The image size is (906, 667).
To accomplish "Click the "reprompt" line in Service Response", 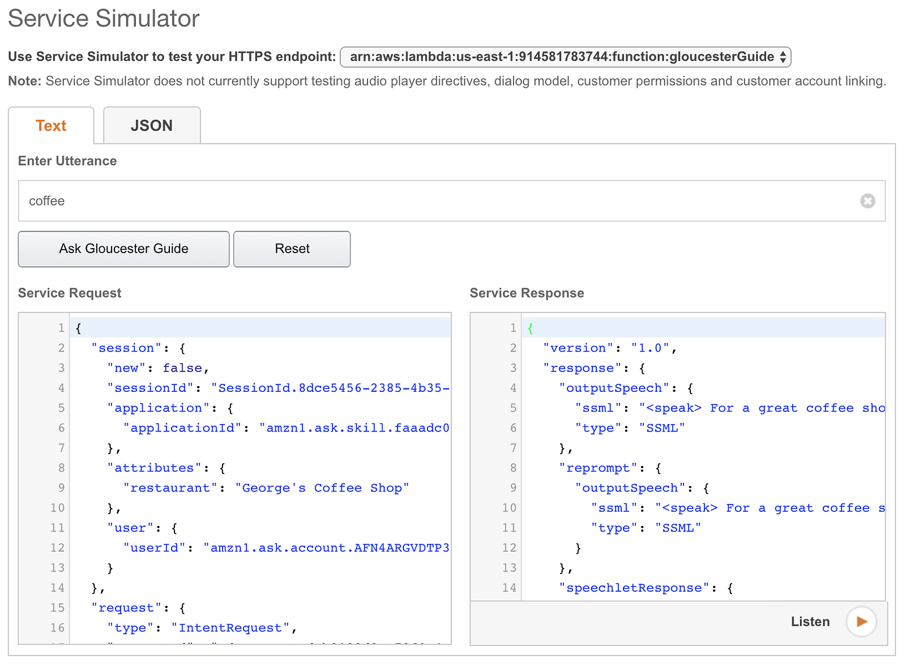I will [610, 468].
